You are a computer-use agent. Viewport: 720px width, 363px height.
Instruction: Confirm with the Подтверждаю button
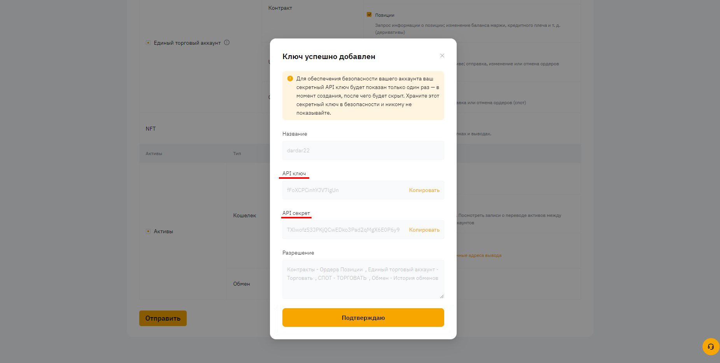point(363,318)
